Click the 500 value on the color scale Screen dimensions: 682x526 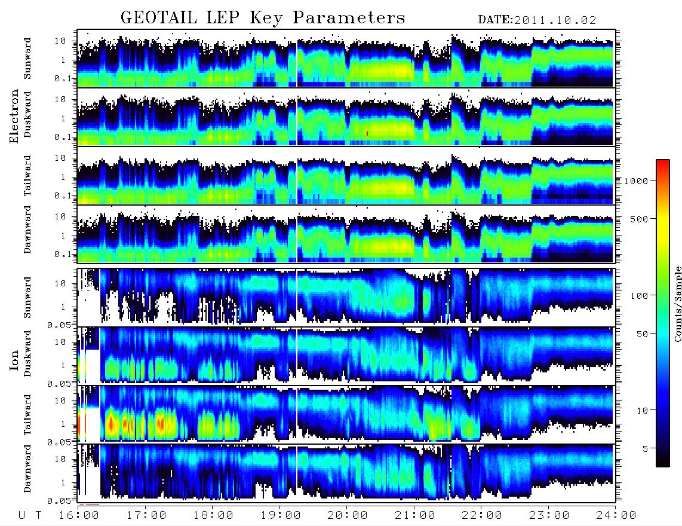click(x=639, y=219)
